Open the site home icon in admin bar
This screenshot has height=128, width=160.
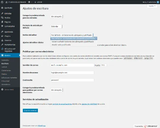pyautogui.click(x=7, y=2)
